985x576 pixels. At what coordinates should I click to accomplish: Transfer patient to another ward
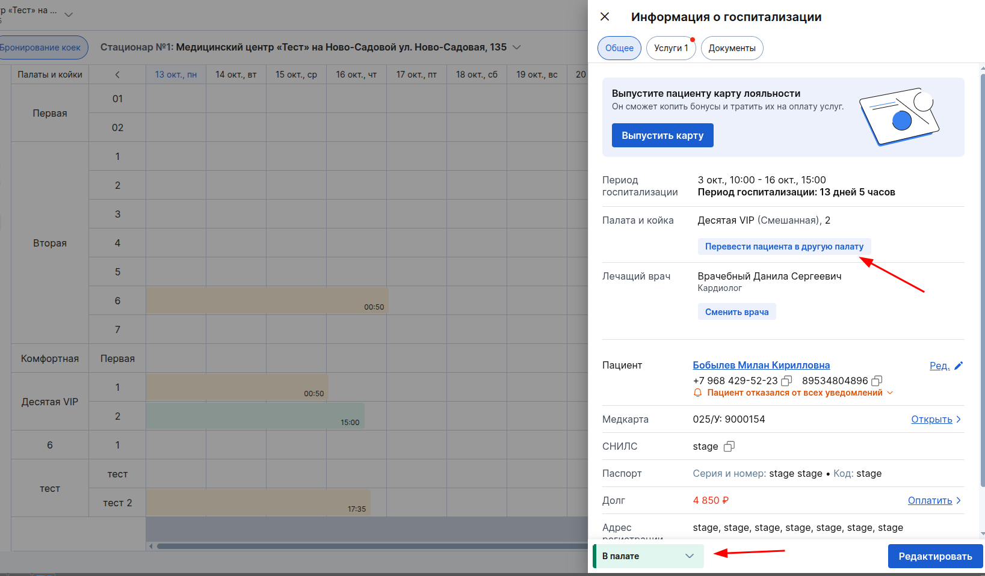[x=783, y=247]
